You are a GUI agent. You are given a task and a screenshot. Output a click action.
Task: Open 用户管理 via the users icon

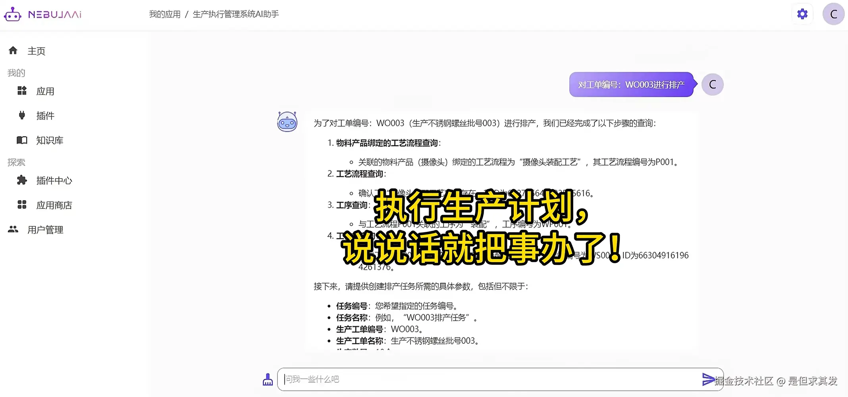point(12,229)
